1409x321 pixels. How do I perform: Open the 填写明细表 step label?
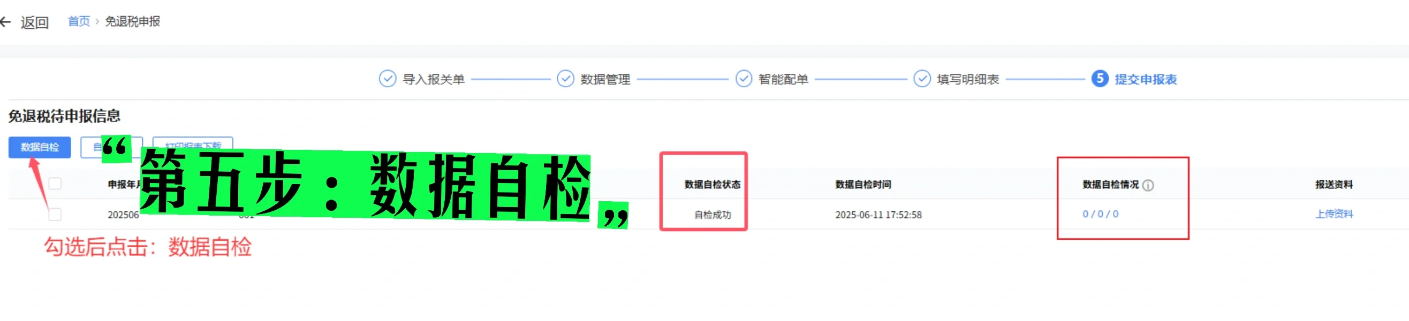click(x=967, y=79)
